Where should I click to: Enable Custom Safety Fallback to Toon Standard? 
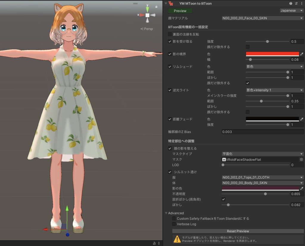[174, 219]
